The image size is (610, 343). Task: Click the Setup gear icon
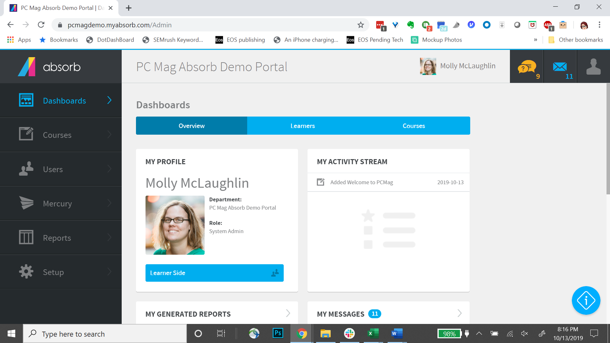coord(26,272)
